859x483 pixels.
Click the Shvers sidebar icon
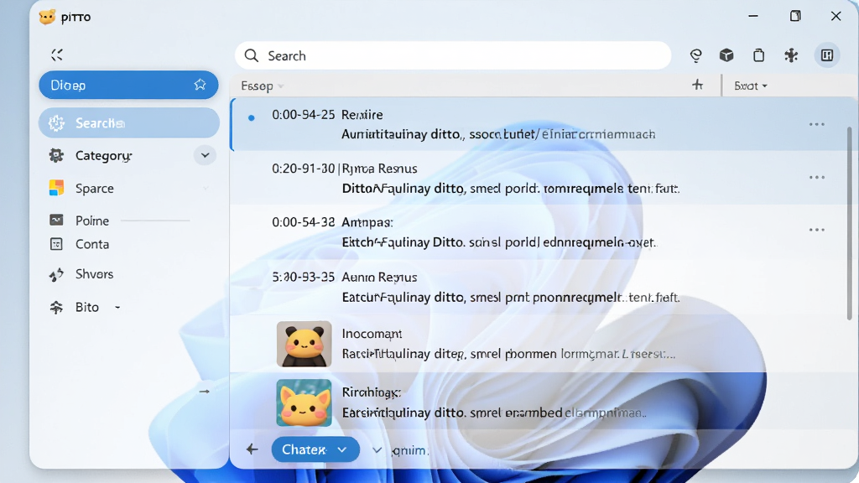pos(56,274)
